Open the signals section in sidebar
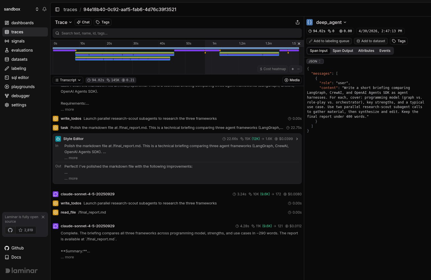Image resolution: width=431 pixels, height=280 pixels. click(25, 41)
